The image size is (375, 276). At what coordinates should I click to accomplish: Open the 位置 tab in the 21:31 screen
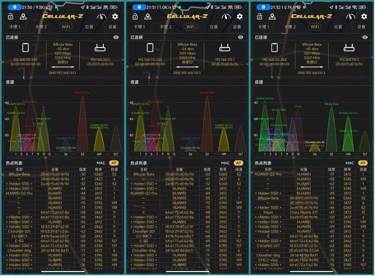[214, 27]
